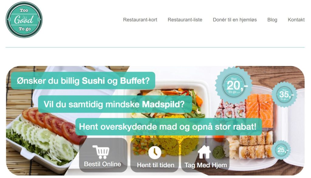This screenshot has height=178, width=311.
Task: Click the Tag Med Hjem label
Action: click(206, 165)
